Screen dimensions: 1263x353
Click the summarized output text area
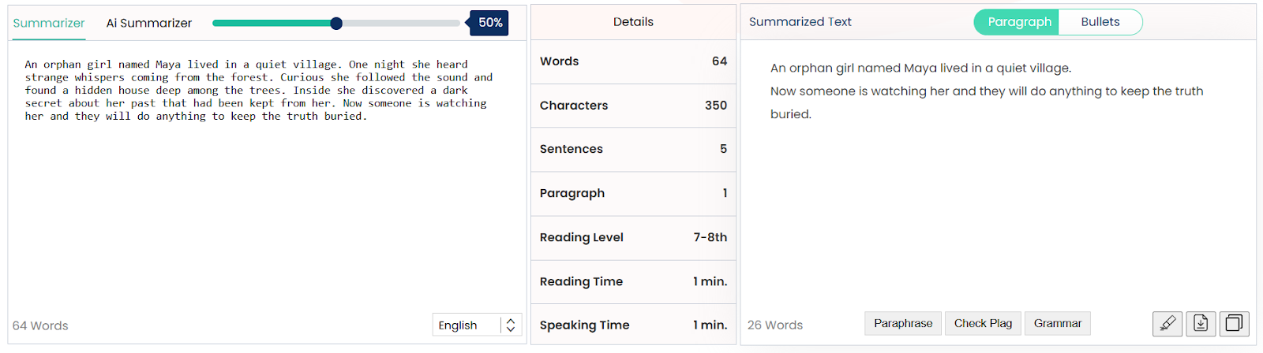tap(998, 174)
